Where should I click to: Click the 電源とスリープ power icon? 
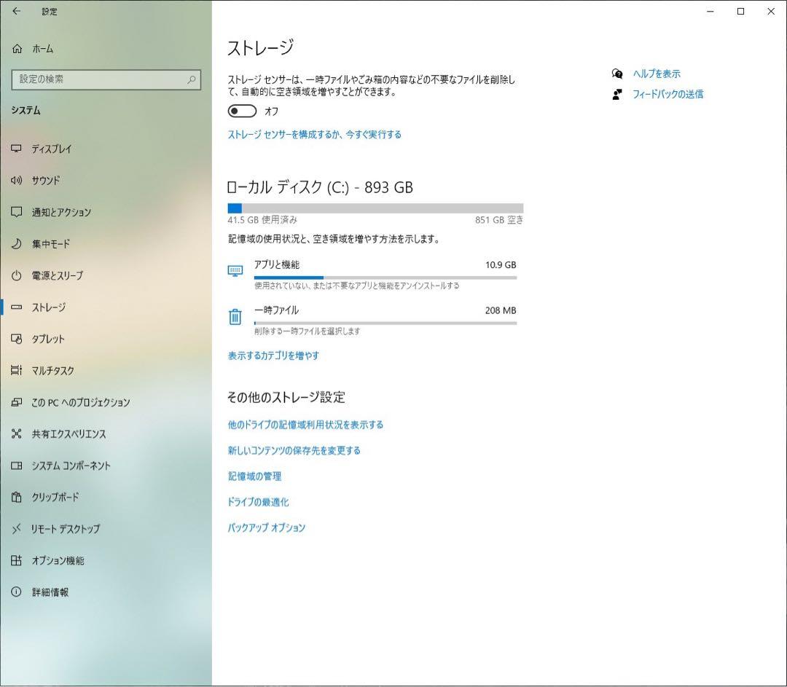17,275
